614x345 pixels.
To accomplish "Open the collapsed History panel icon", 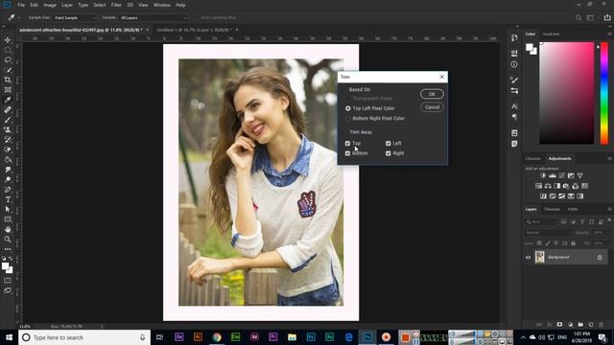I will click(x=514, y=37).
